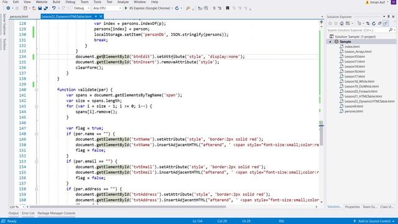Open the File menu

coord(5,2)
